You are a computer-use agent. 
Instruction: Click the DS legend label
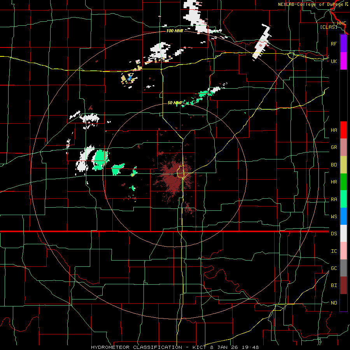point(334,234)
